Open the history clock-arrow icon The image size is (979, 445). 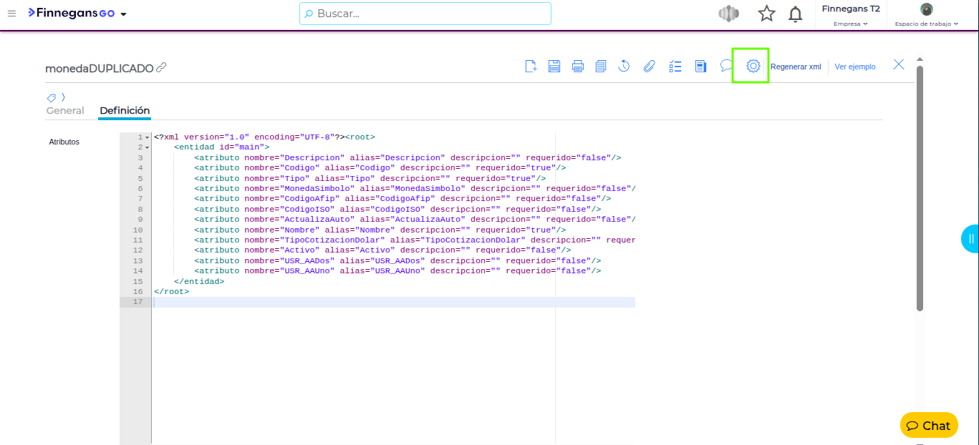(624, 67)
